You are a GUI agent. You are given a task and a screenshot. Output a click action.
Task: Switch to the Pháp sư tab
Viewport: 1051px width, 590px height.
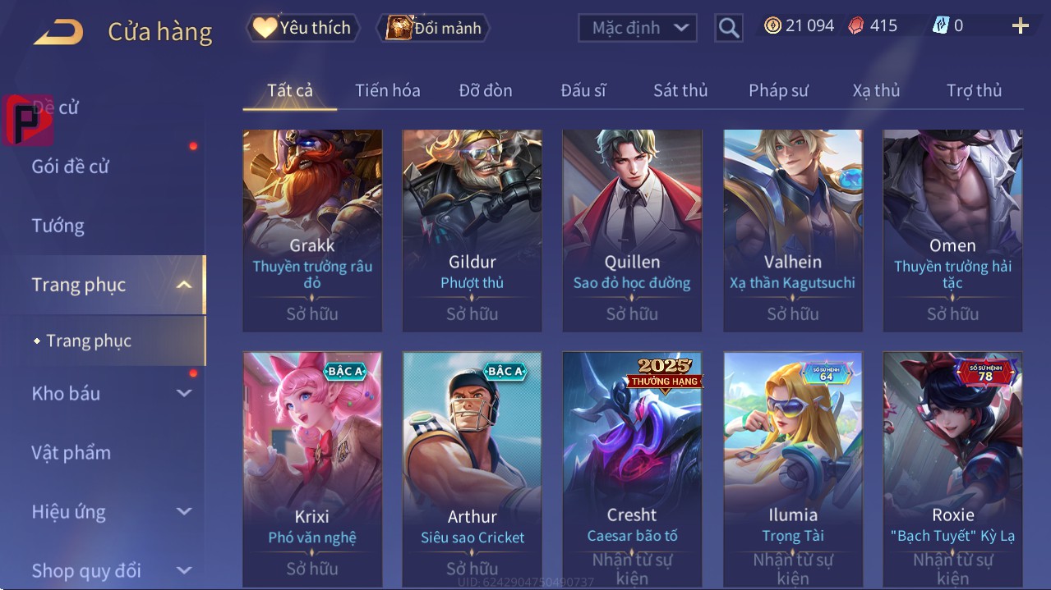(x=778, y=90)
